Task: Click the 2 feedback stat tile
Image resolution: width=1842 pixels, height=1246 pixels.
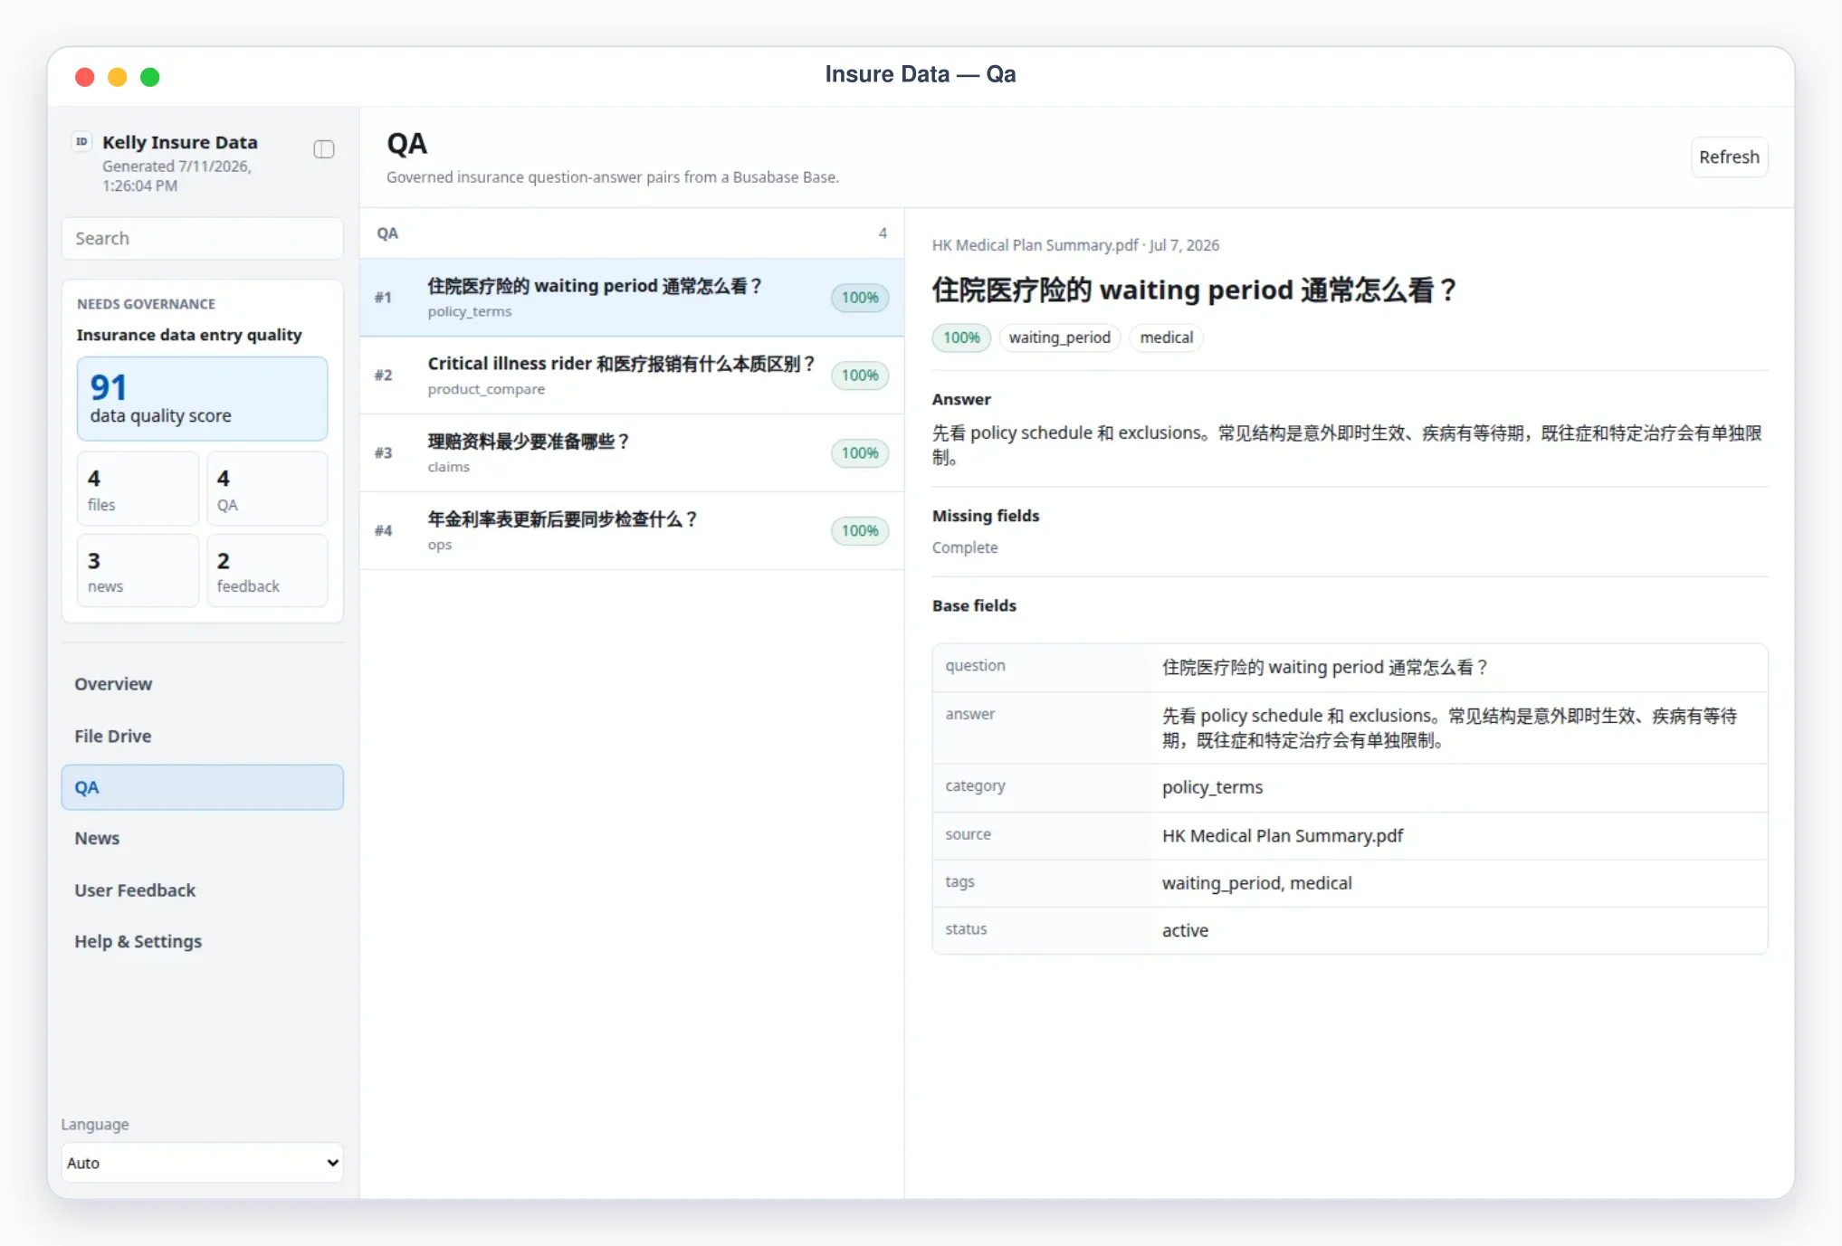Action: point(267,571)
